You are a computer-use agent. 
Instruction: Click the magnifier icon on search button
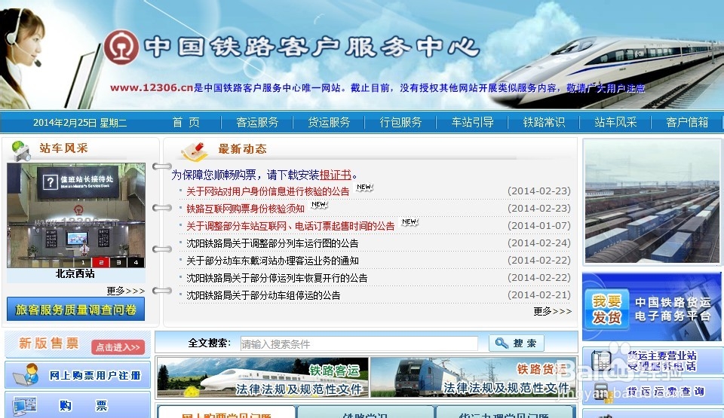[x=502, y=343]
